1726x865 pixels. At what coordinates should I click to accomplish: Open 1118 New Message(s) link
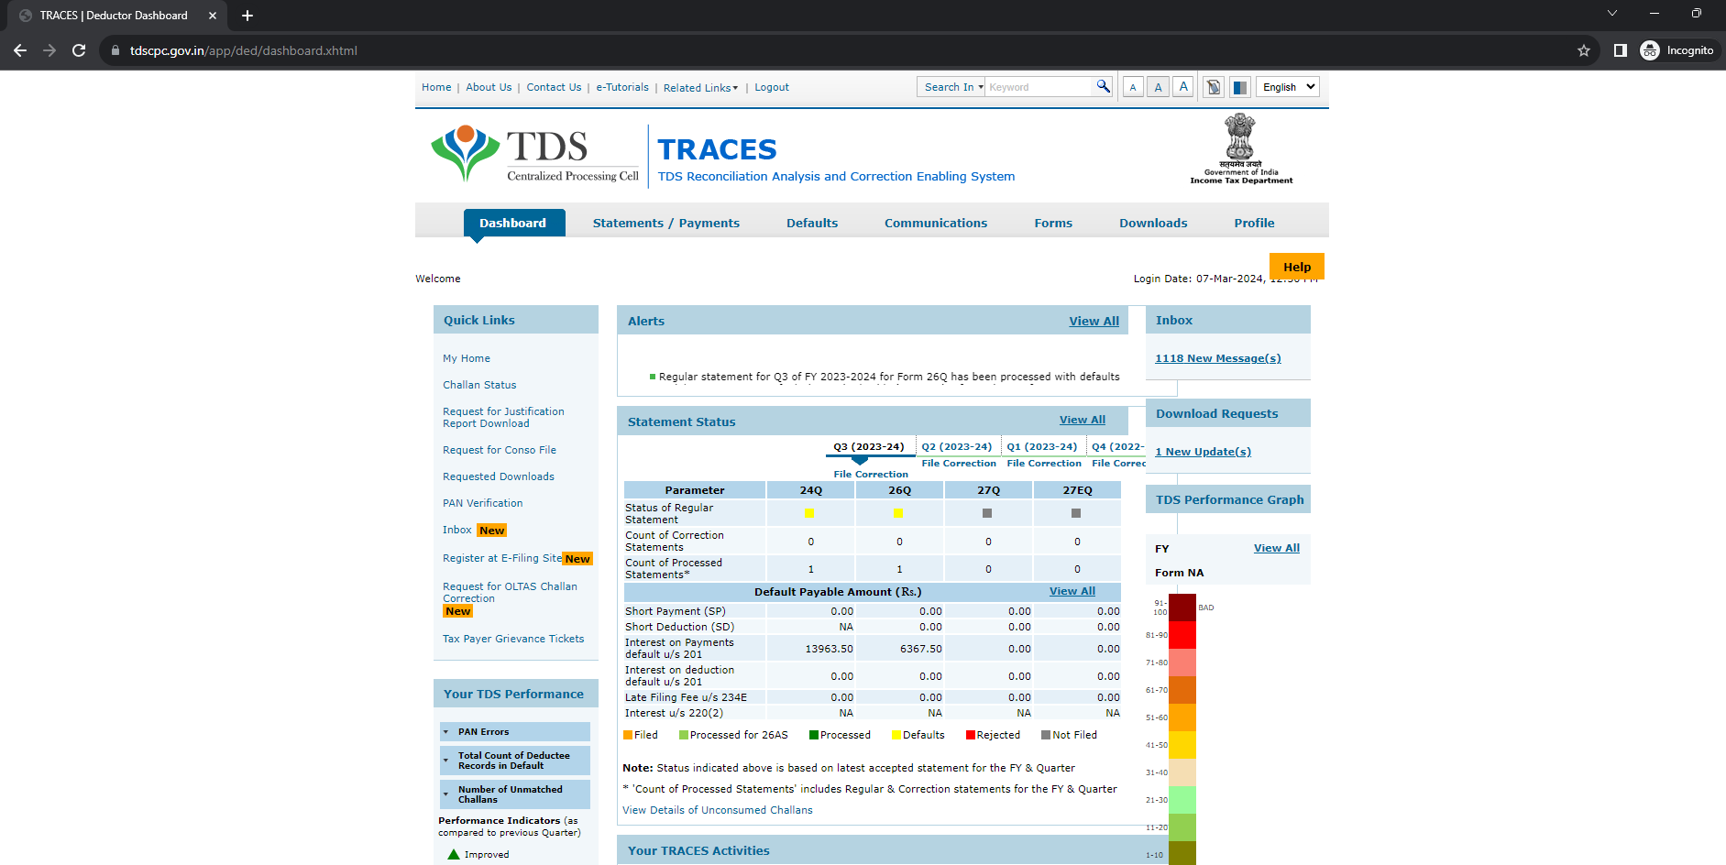coord(1218,358)
